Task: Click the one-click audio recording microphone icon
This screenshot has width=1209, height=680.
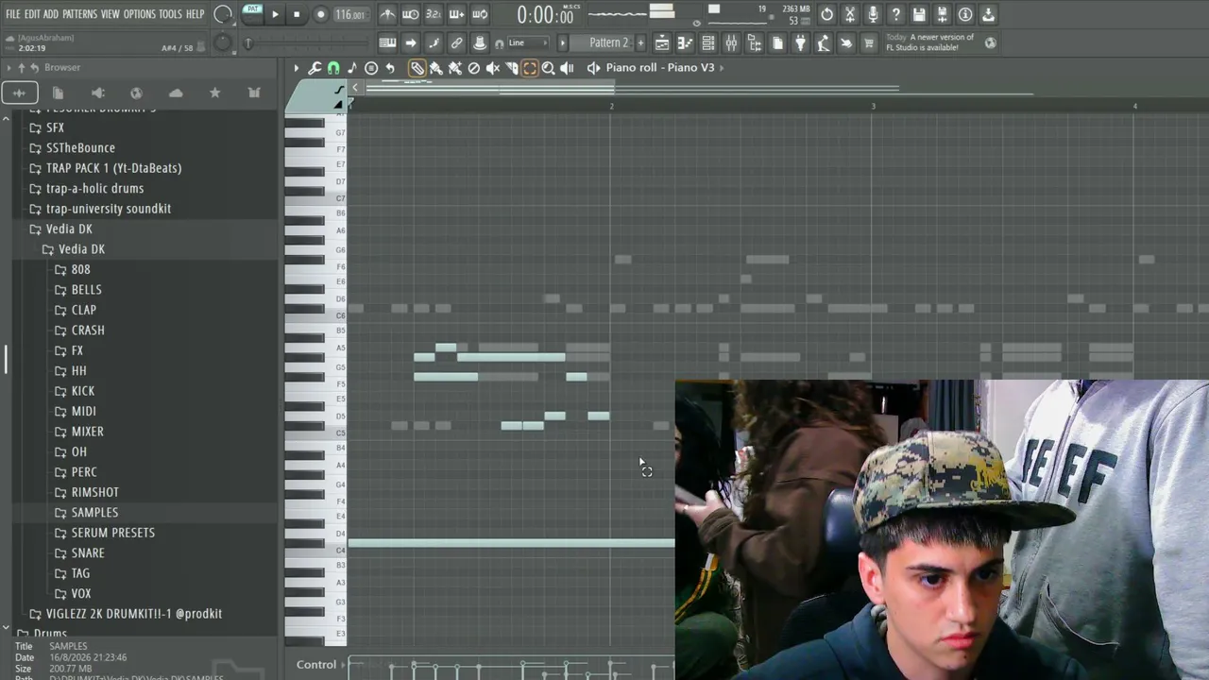Action: (873, 14)
